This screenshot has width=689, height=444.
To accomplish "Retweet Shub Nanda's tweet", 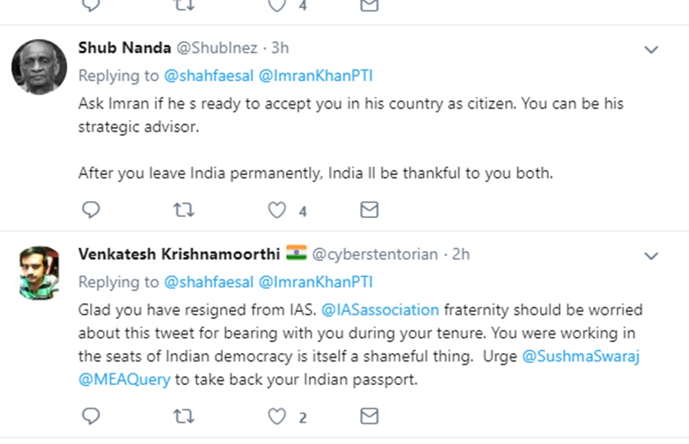I will [184, 211].
